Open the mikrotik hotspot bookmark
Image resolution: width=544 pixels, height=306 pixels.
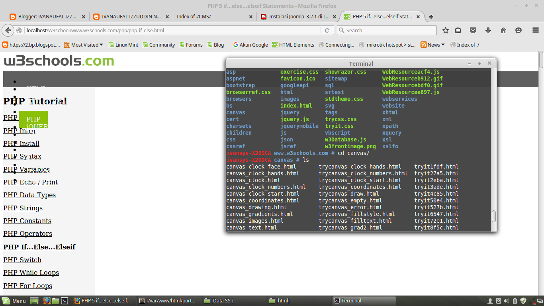(387, 45)
